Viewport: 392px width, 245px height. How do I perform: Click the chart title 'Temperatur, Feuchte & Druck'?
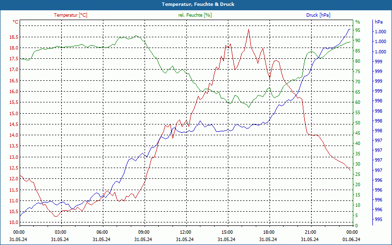pyautogui.click(x=198, y=4)
